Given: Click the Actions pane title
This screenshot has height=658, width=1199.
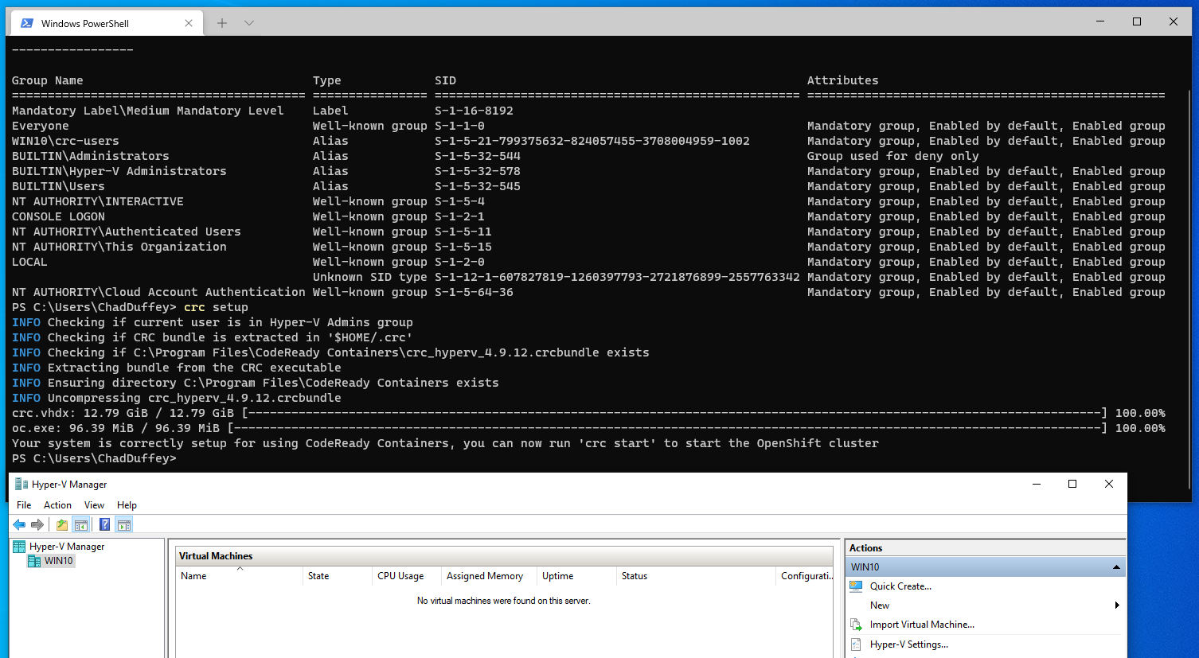Looking at the screenshot, I should [865, 548].
